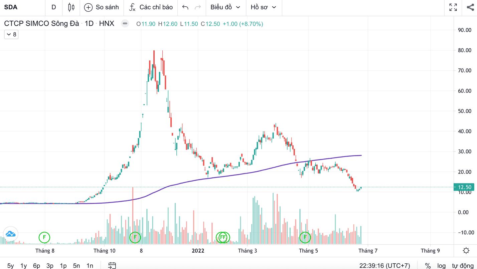The width and height of the screenshot is (477, 269).
Task: Toggle percent scale mode
Action: [428, 266]
